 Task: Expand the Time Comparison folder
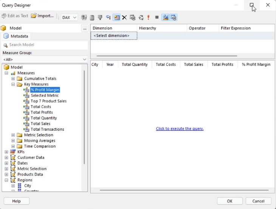click(x=13, y=146)
